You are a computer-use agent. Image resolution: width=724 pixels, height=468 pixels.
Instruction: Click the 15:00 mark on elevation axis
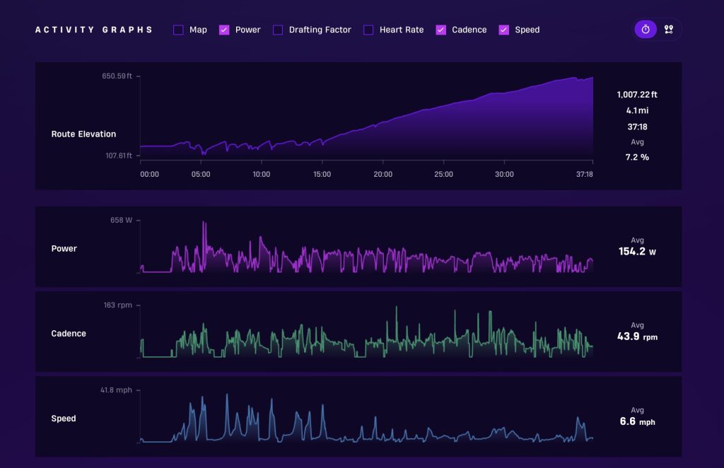point(322,174)
